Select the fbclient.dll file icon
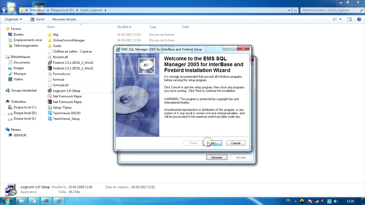365x205 pixels. [x=50, y=57]
